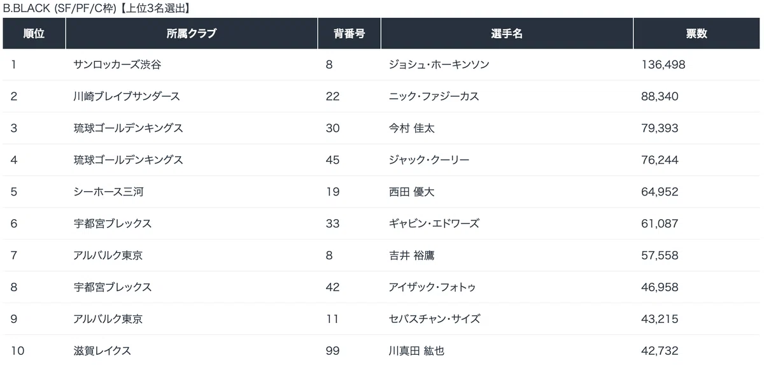
Task: Select player name ジョシュ・ホーキンソン
Action: tap(439, 65)
